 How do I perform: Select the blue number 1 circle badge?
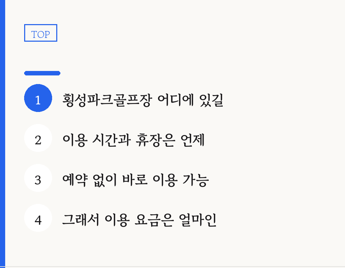point(38,98)
